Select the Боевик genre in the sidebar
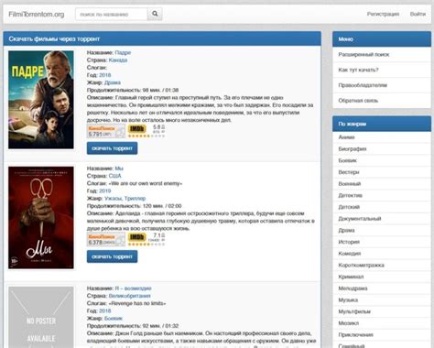This screenshot has width=434, height=348. pyautogui.click(x=382, y=160)
